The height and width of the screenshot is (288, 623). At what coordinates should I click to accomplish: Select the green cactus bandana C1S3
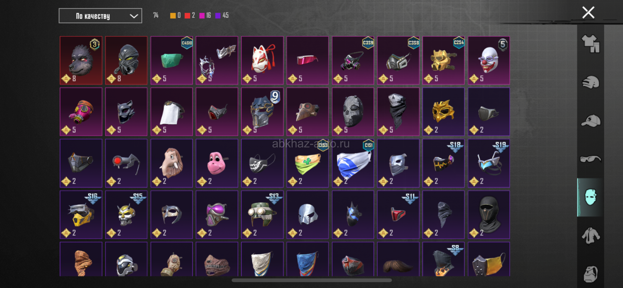pos(307,163)
